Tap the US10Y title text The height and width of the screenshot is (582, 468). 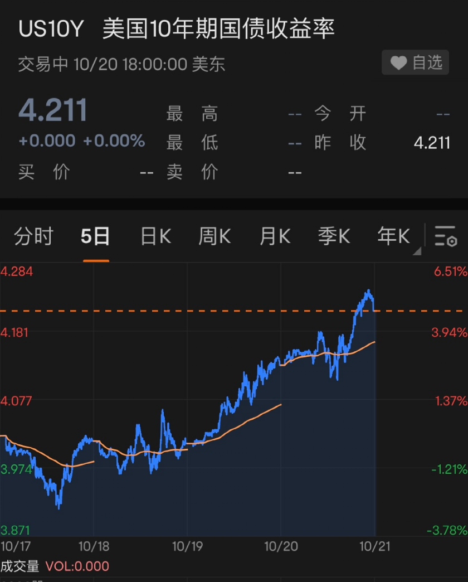[51, 29]
